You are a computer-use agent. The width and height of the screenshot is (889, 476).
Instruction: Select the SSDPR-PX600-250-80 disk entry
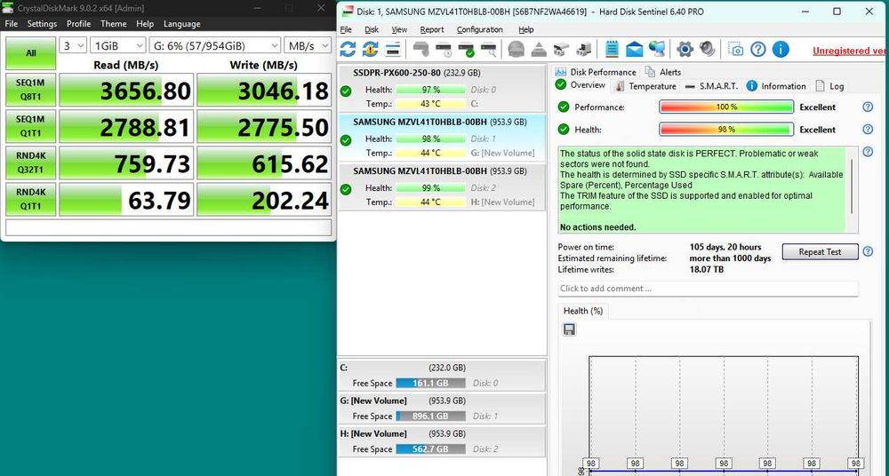pyautogui.click(x=442, y=89)
